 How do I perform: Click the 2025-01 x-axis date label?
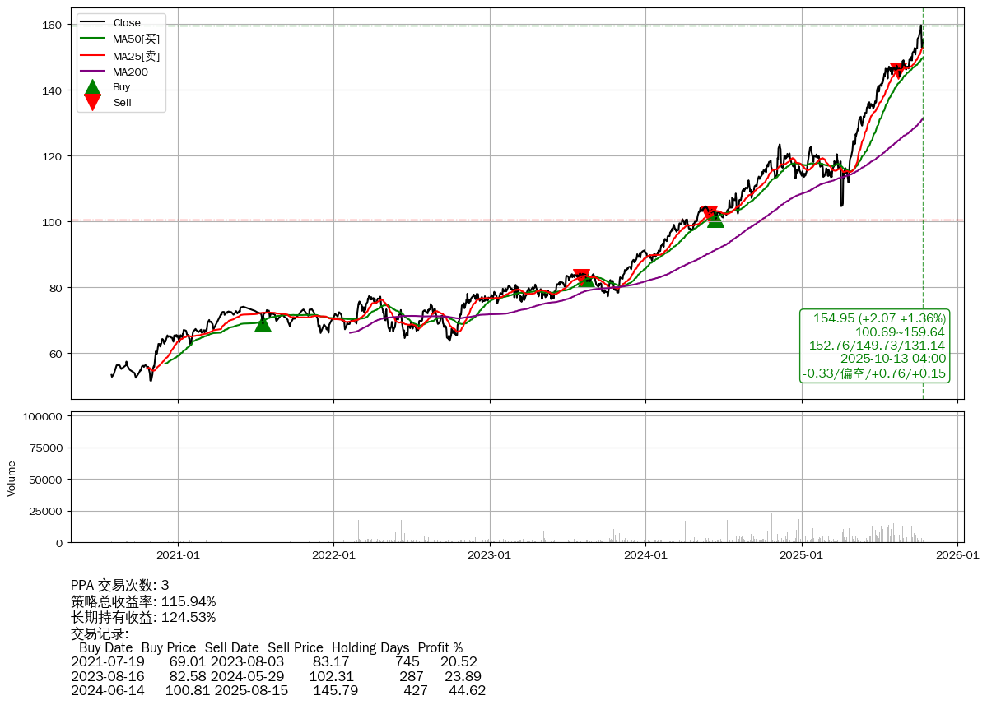(802, 554)
